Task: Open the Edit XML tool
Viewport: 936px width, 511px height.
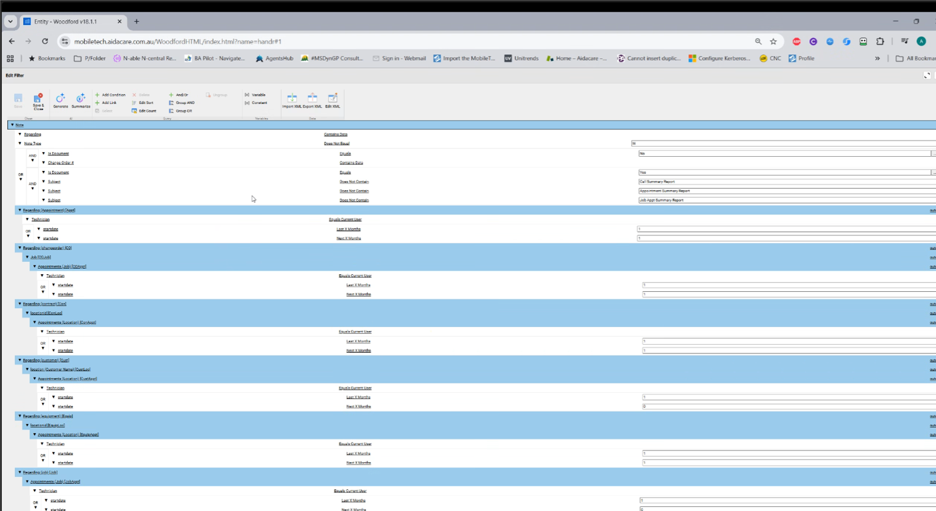Action: pos(333,101)
